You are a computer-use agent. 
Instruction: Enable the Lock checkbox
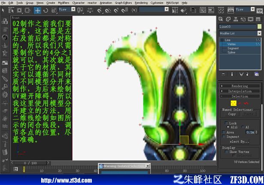(x=226, y=123)
